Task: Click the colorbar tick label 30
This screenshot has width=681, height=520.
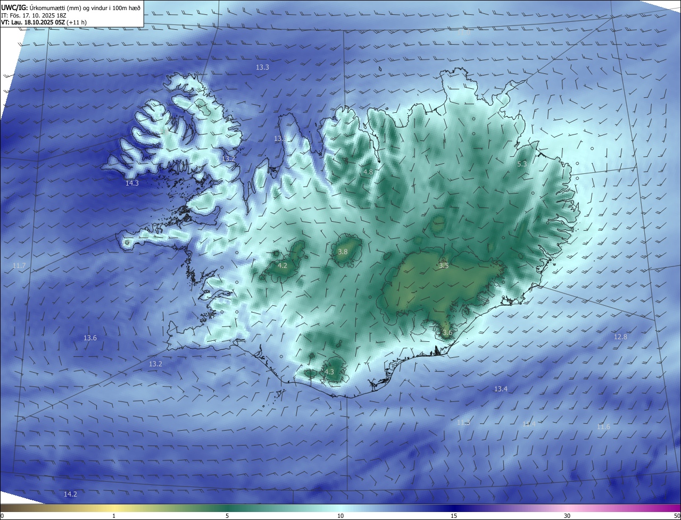Action: click(x=567, y=516)
